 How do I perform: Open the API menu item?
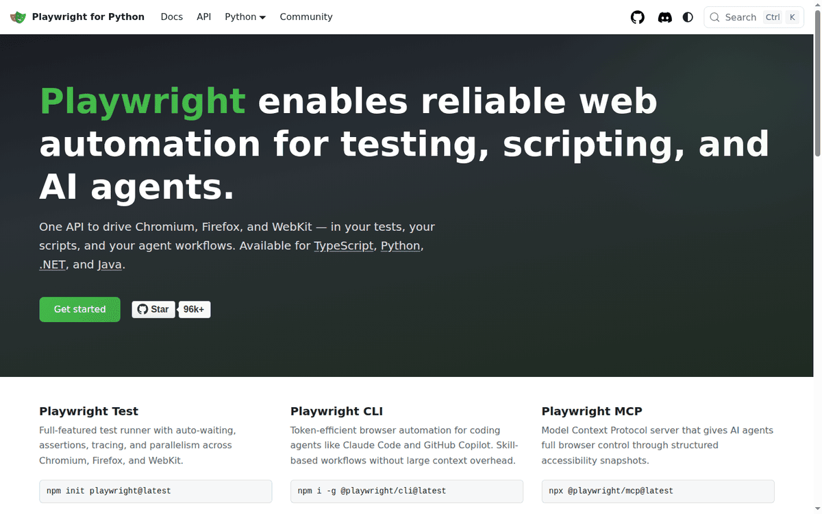204,16
